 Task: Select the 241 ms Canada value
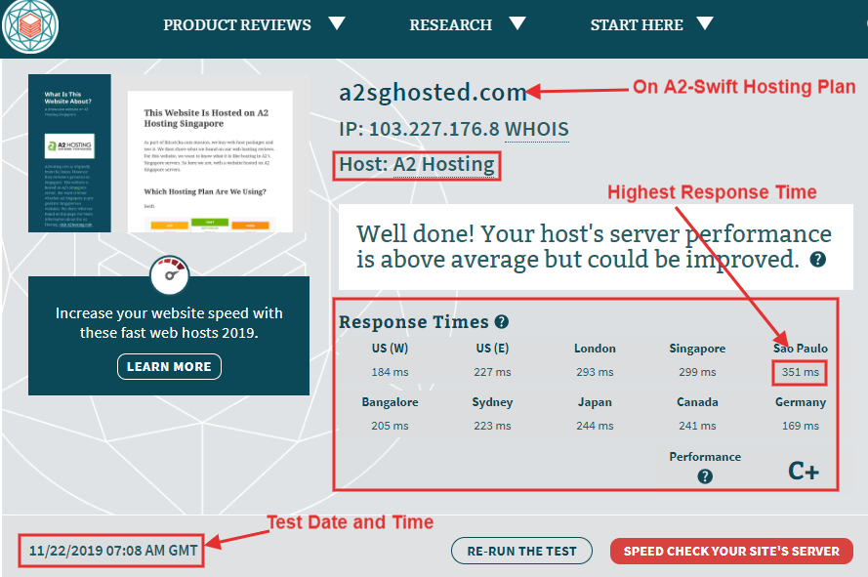click(697, 426)
